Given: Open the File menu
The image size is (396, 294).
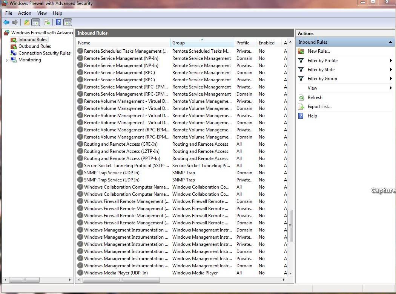Looking at the screenshot, I should [9, 13].
